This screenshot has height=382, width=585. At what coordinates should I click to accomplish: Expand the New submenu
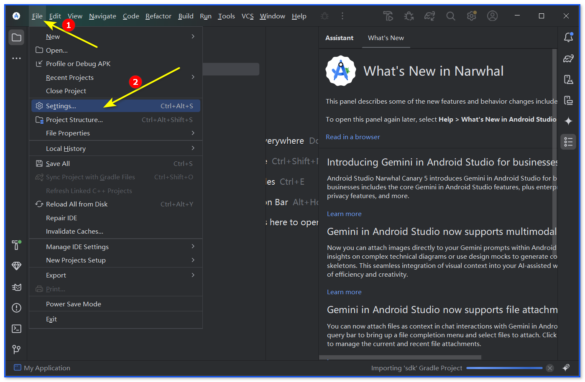(x=116, y=37)
